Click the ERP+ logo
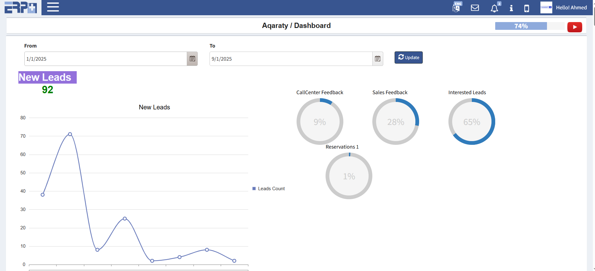The height and width of the screenshot is (271, 595). pyautogui.click(x=21, y=7)
